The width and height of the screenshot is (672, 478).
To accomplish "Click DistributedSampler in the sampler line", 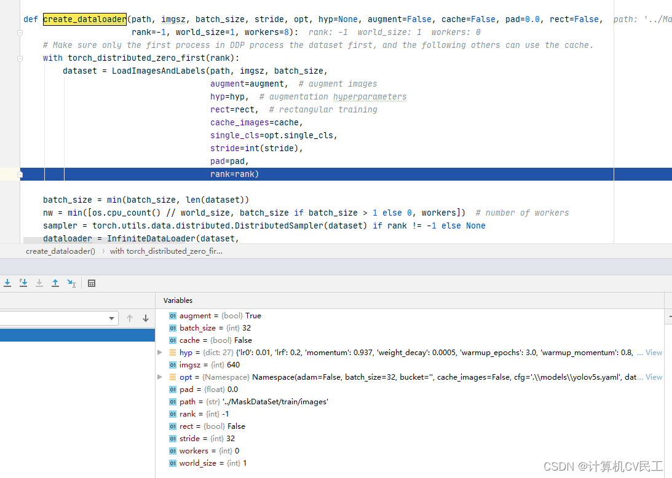I will coord(279,225).
